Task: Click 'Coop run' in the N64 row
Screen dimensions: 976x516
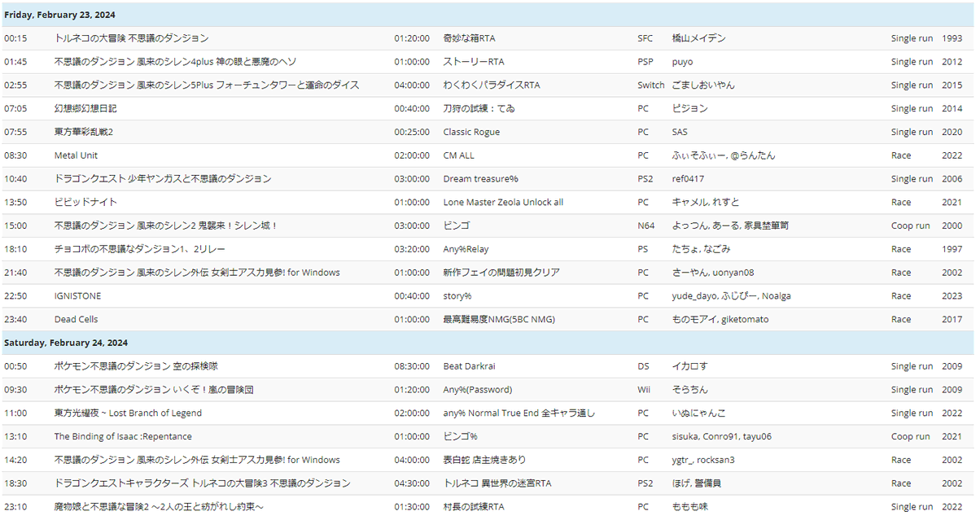Action: click(x=910, y=226)
